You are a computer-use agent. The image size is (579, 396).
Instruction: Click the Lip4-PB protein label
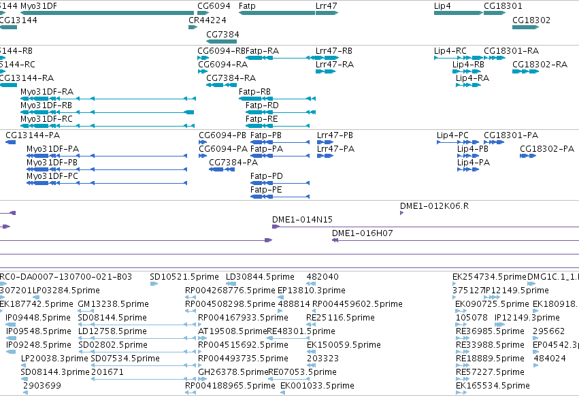pos(473,149)
